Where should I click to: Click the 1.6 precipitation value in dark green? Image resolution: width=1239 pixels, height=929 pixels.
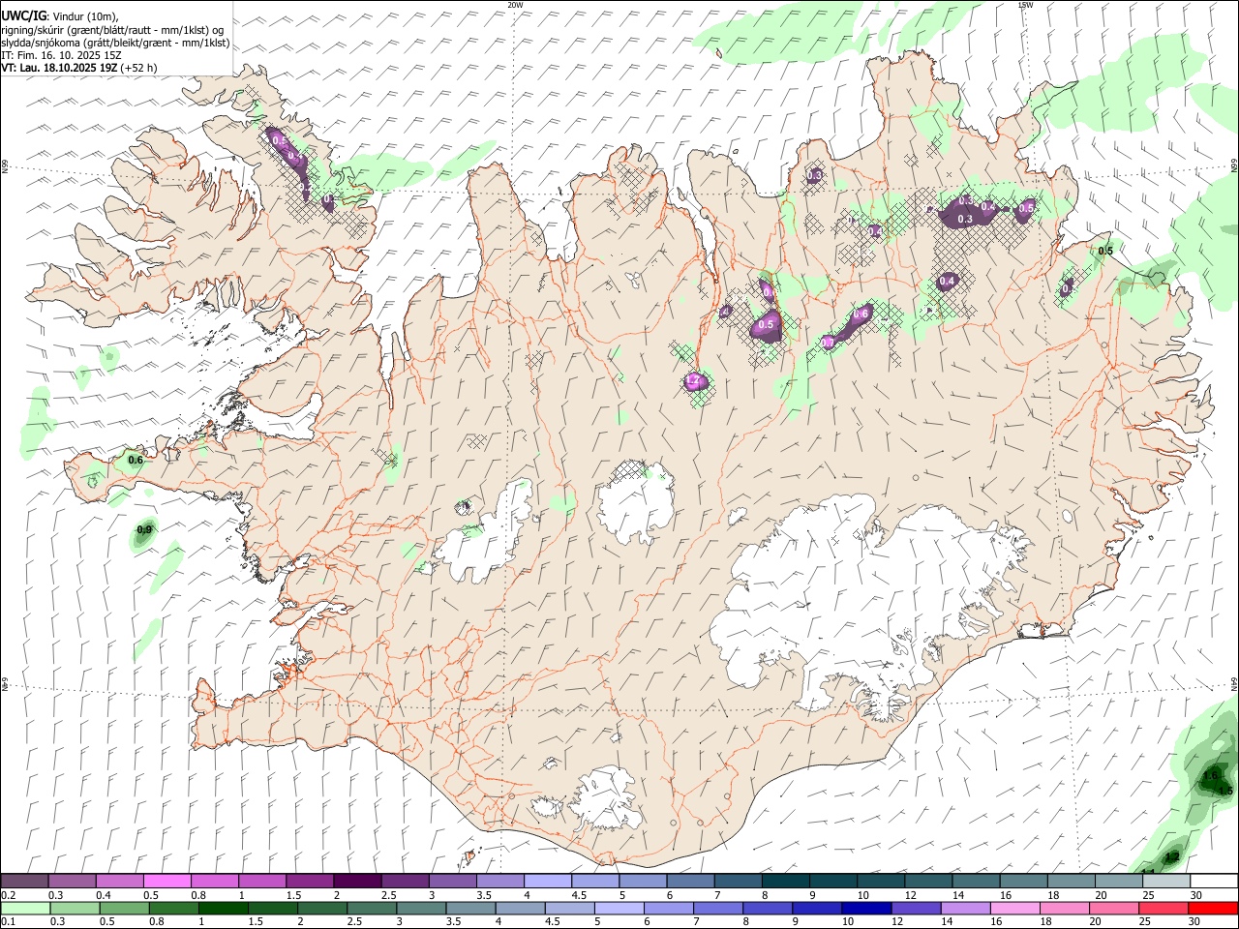[x=1210, y=776]
